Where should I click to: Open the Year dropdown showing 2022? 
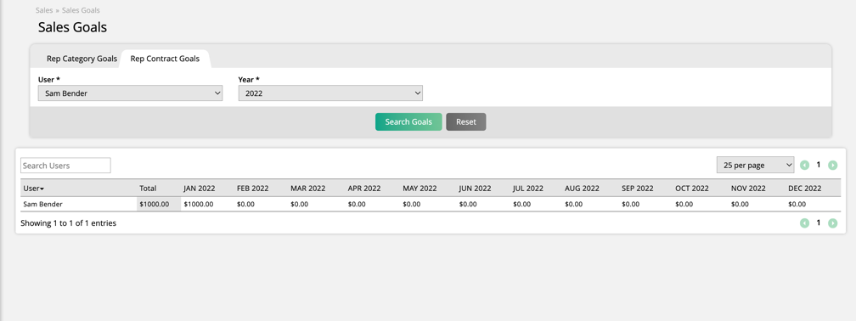[x=330, y=93]
